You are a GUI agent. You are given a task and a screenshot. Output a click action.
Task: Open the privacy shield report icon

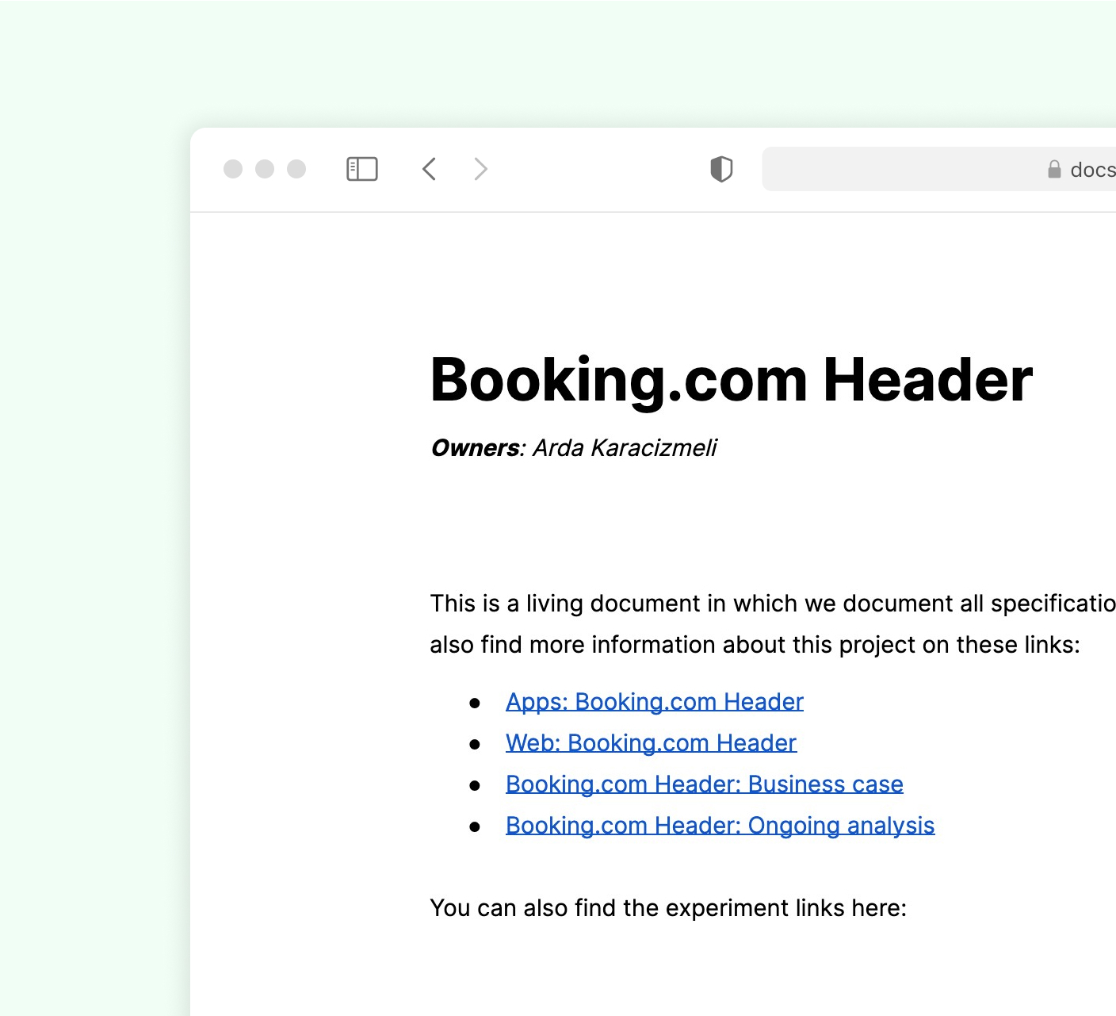pos(721,169)
